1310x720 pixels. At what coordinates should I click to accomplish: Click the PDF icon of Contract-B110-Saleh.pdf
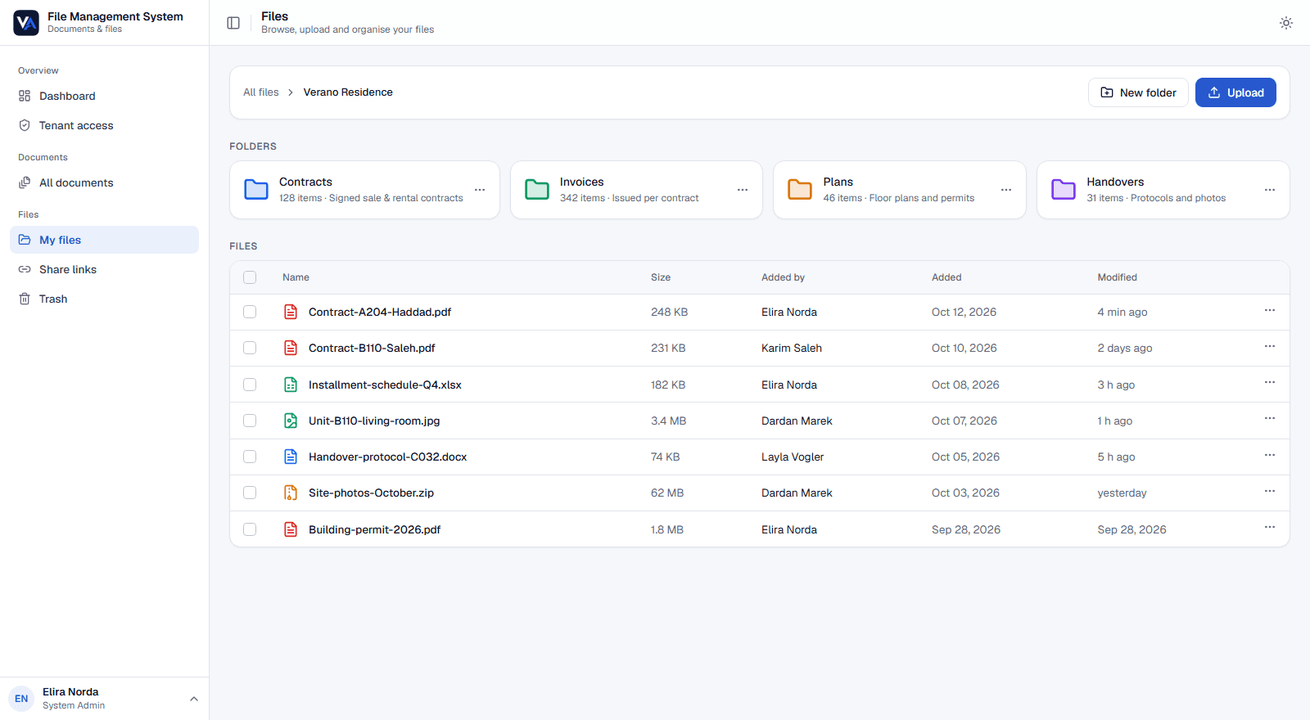point(291,348)
